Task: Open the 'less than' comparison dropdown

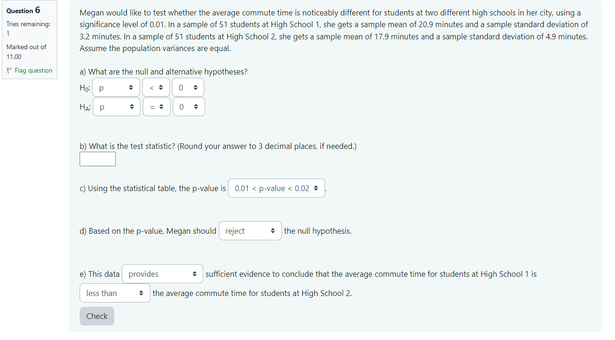Action: pos(115,293)
